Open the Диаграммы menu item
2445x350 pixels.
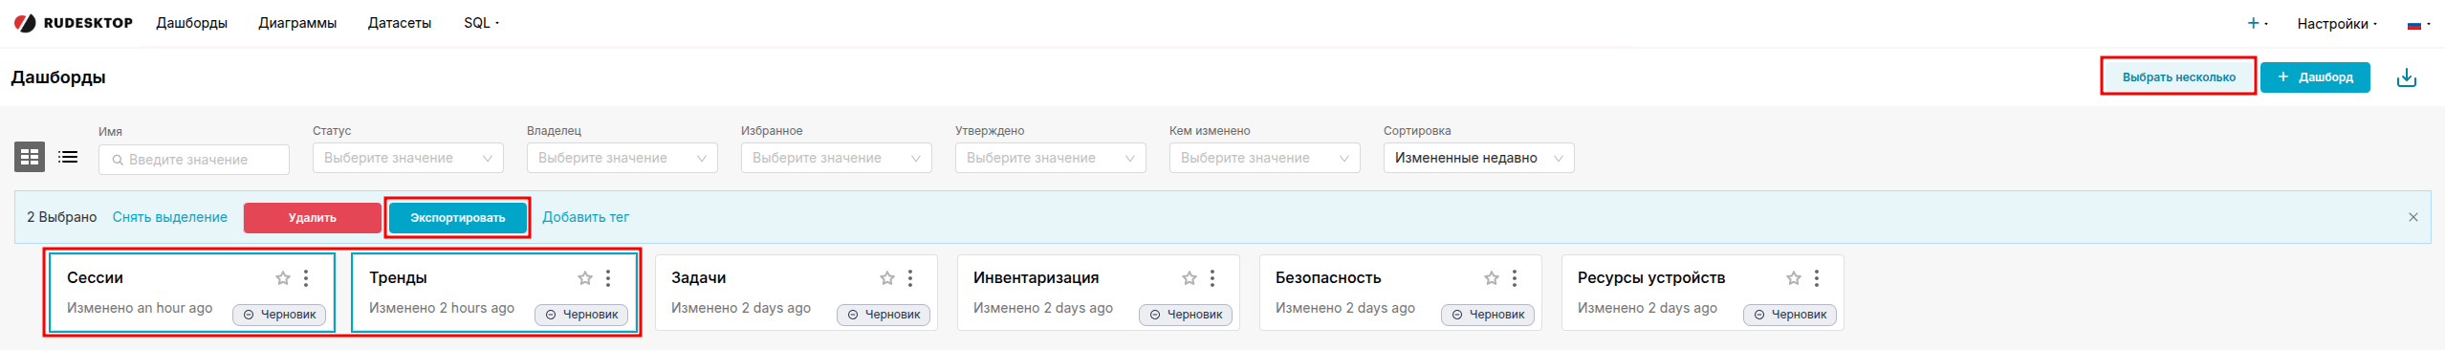pyautogui.click(x=297, y=23)
